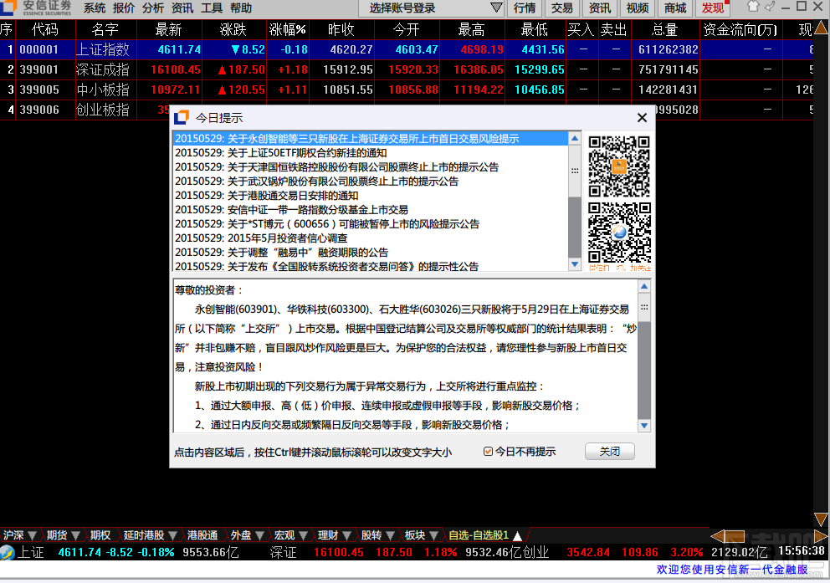
Task: Click the 关闭 button
Action: click(609, 452)
